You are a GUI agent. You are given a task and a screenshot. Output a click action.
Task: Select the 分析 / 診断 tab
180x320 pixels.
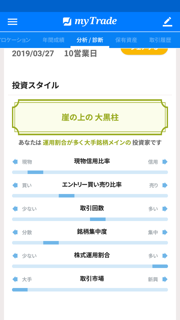tap(90, 40)
